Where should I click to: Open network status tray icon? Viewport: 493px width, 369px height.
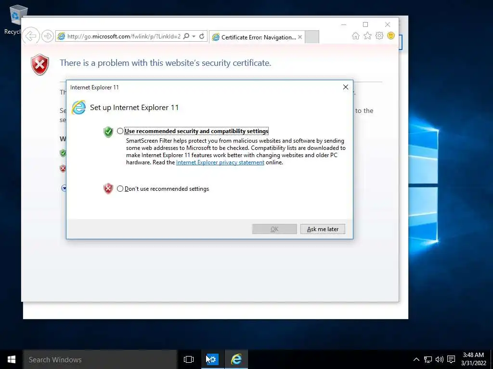tap(428, 359)
